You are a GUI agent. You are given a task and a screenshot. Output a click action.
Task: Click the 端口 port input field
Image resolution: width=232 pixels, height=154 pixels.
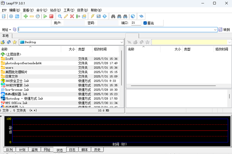135,23
